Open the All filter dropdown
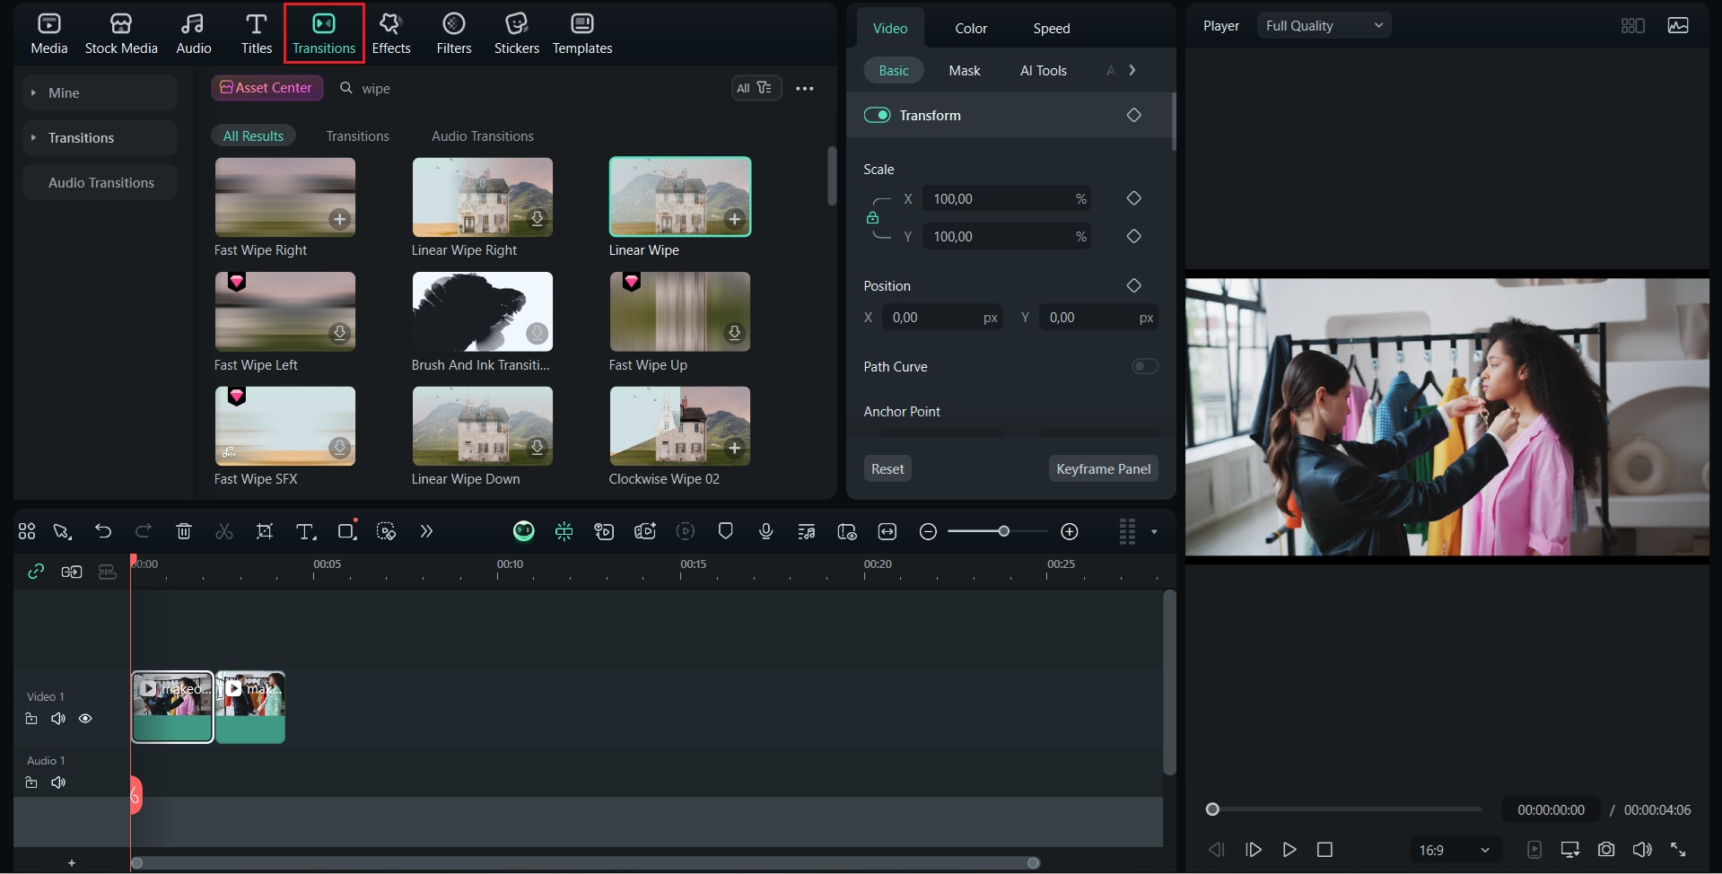The image size is (1722, 874). click(x=756, y=88)
